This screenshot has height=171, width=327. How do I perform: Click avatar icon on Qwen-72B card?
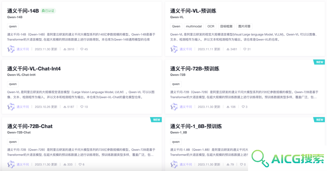pos(174,107)
